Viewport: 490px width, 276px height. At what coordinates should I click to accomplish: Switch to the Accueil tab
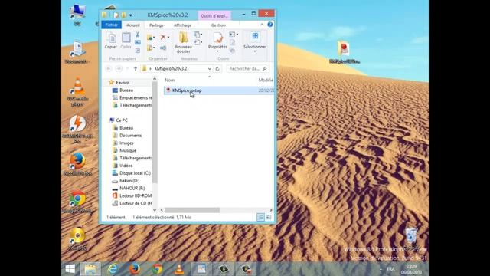(133, 25)
